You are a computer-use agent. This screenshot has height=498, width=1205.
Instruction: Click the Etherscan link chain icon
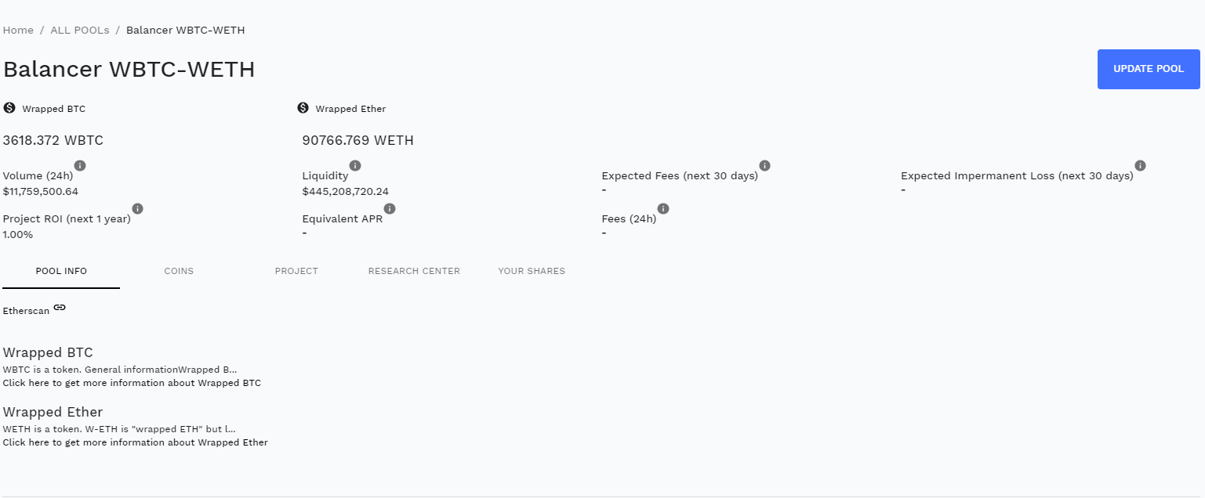tap(60, 308)
